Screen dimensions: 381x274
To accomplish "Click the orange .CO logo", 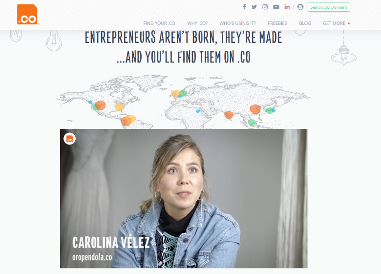I will click(x=27, y=15).
